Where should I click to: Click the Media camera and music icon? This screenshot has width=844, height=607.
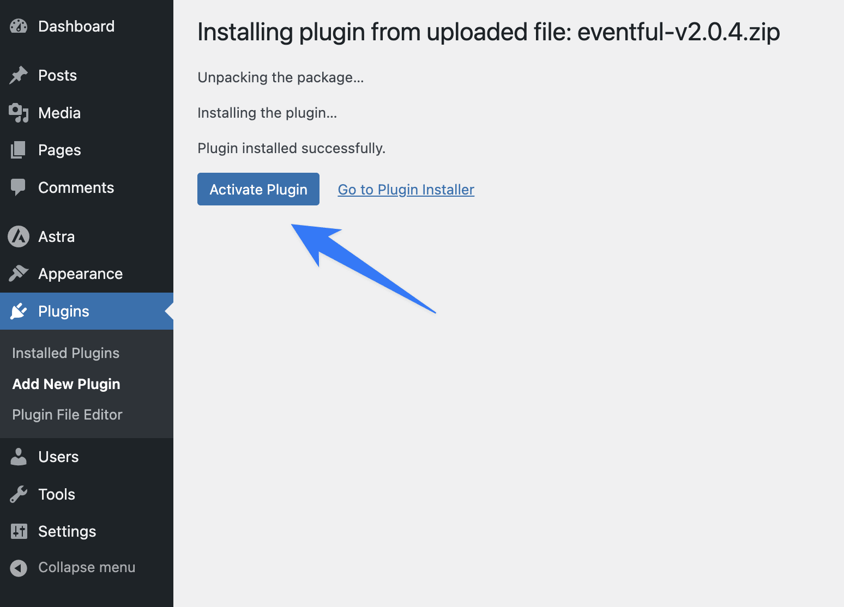[x=19, y=113]
